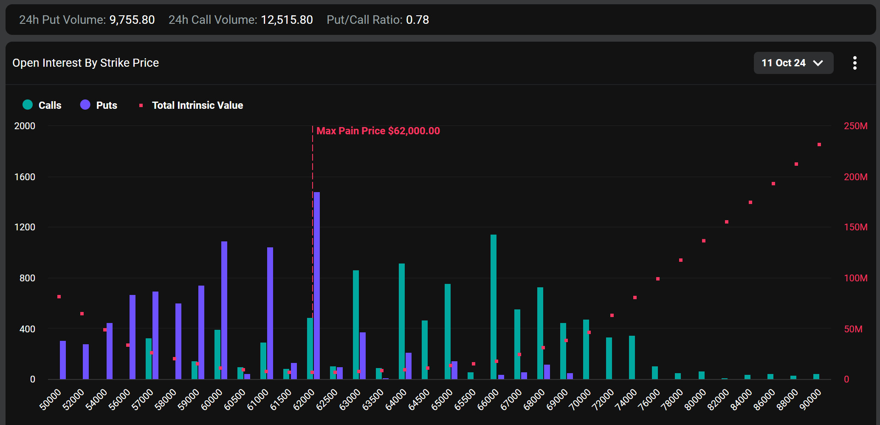This screenshot has width=880, height=425.
Task: Click the puts bar at strike 61000
Action: tap(270, 313)
